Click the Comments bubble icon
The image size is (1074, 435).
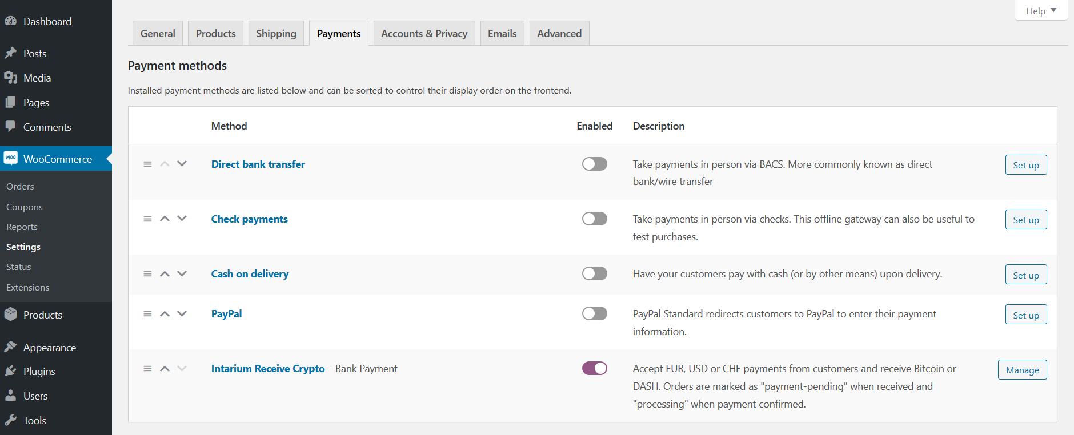click(10, 126)
